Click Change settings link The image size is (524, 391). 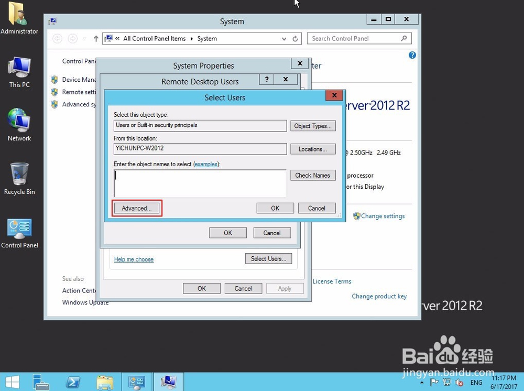click(x=383, y=216)
